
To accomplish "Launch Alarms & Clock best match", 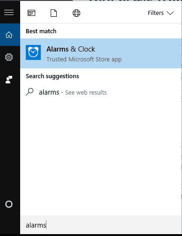I will point(101,53).
